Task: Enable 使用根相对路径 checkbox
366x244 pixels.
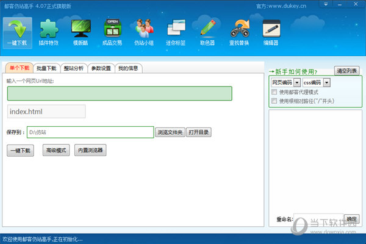Action: coord(274,101)
